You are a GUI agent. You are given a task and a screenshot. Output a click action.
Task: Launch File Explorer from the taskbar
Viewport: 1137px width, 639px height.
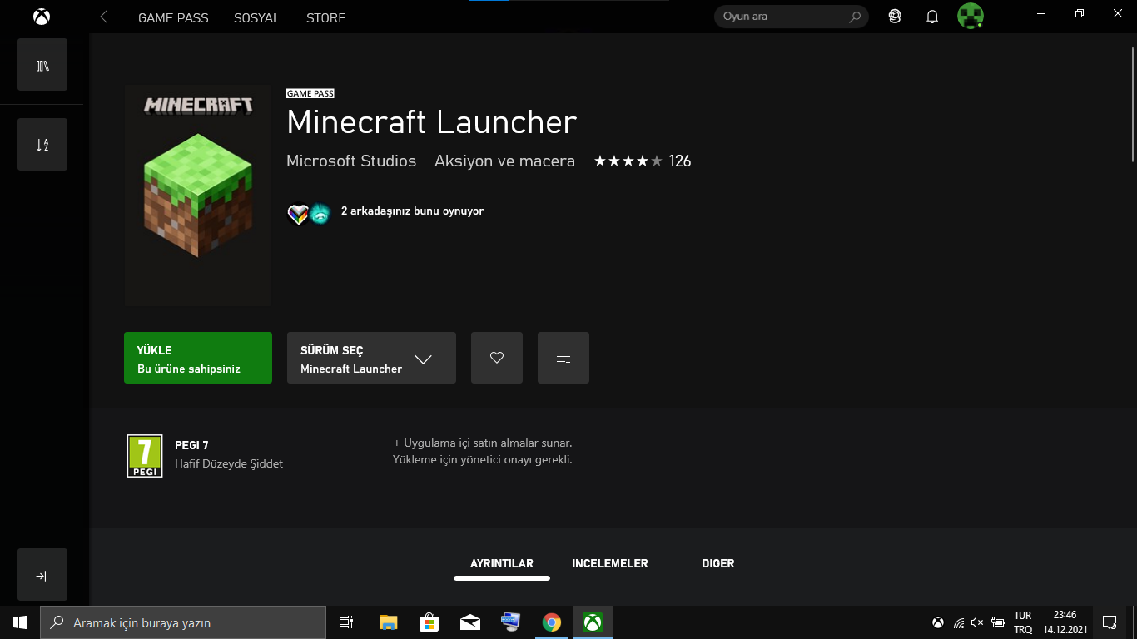tap(388, 622)
